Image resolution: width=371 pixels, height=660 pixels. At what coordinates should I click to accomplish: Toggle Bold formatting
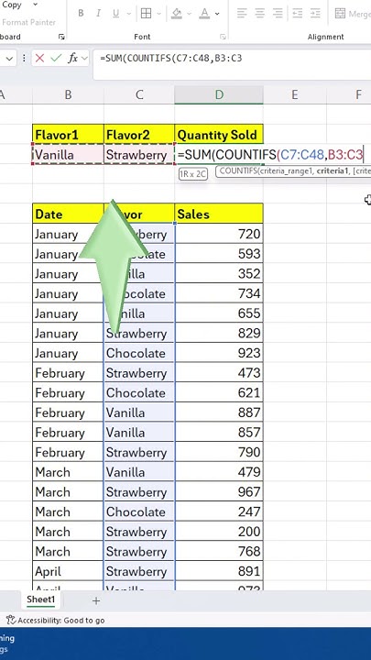pos(81,14)
